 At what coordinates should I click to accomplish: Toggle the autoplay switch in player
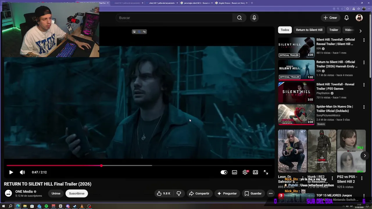[224, 172]
